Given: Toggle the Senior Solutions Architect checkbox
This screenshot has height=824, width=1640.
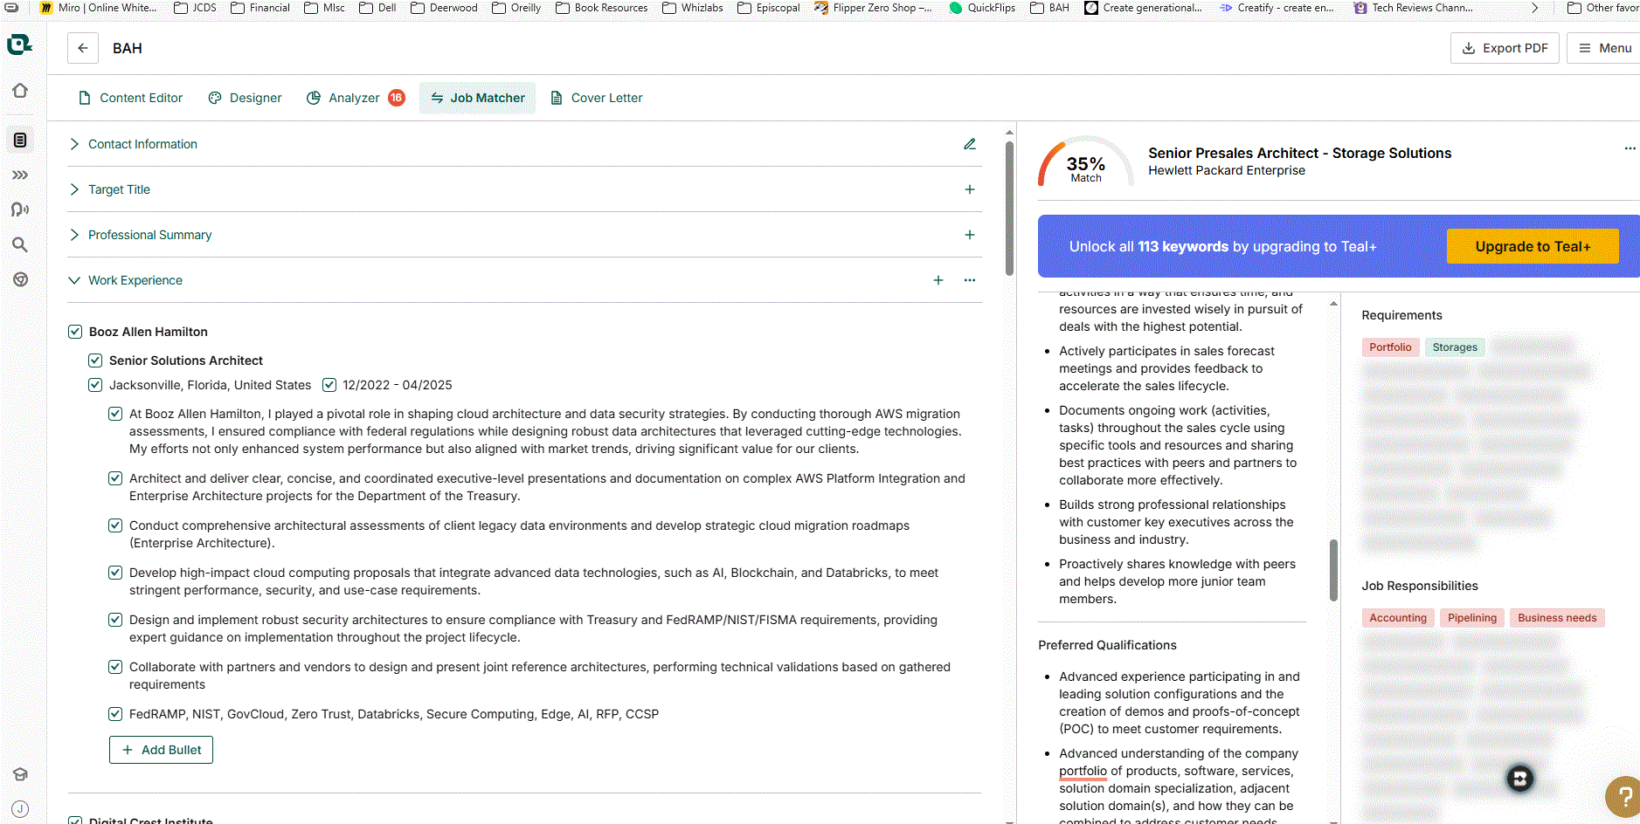Looking at the screenshot, I should pos(95,360).
